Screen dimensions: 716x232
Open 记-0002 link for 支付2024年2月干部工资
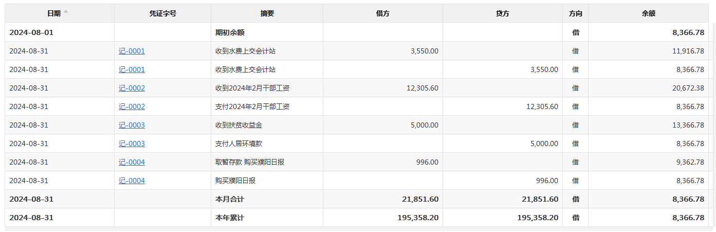pos(132,106)
